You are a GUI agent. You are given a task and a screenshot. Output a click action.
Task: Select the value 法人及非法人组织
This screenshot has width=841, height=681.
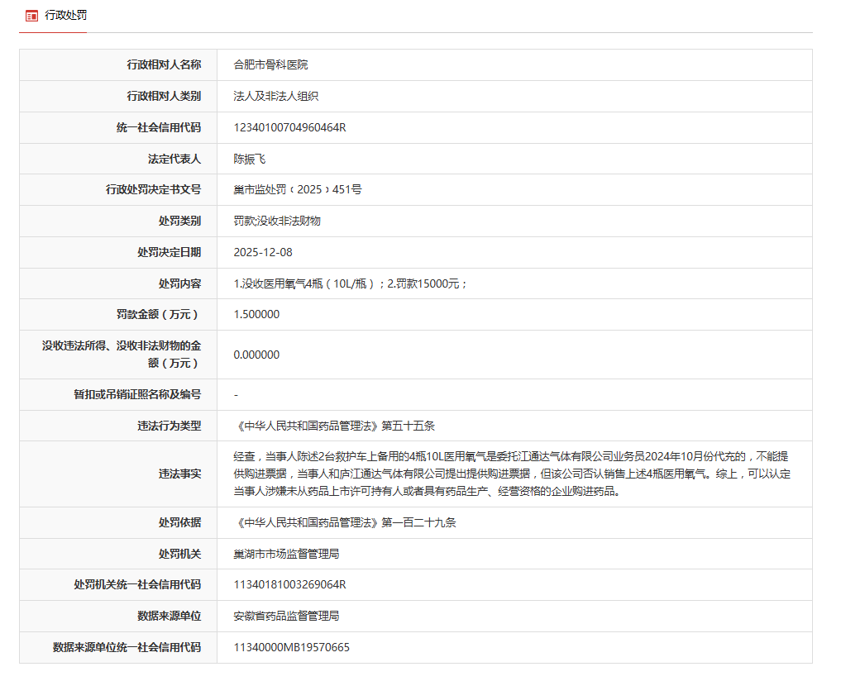click(x=275, y=96)
